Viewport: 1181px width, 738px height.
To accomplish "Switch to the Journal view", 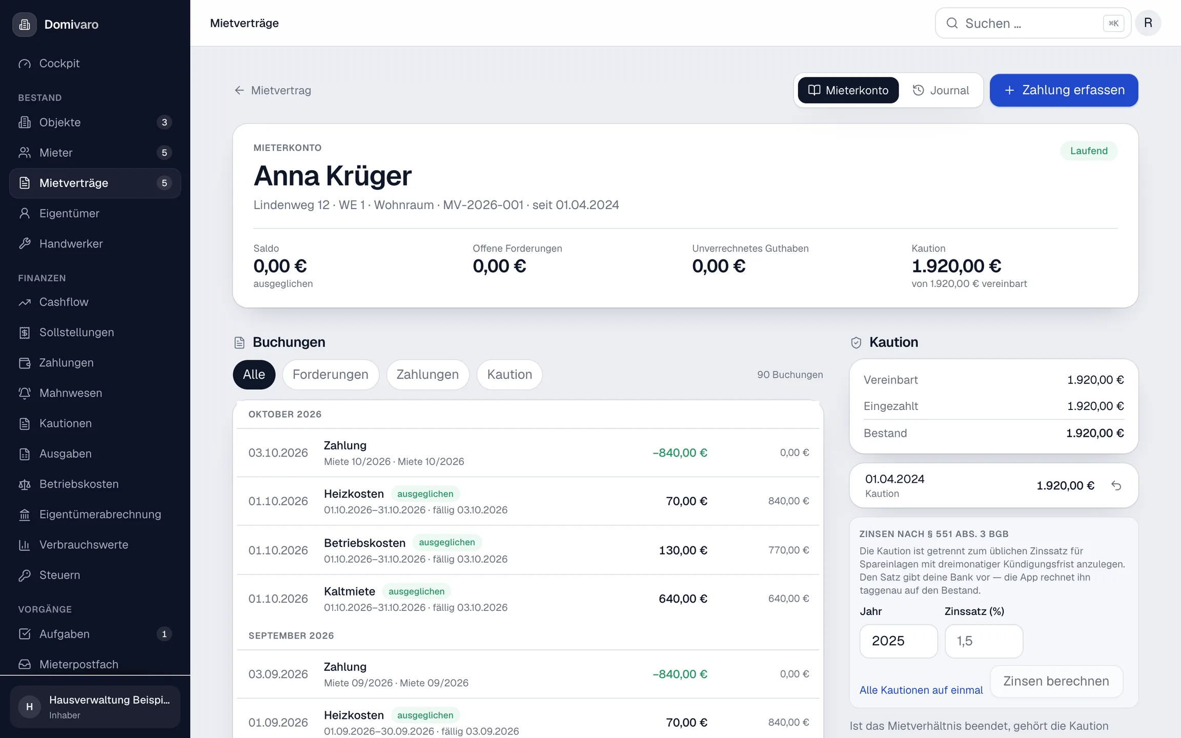I will [x=941, y=90].
